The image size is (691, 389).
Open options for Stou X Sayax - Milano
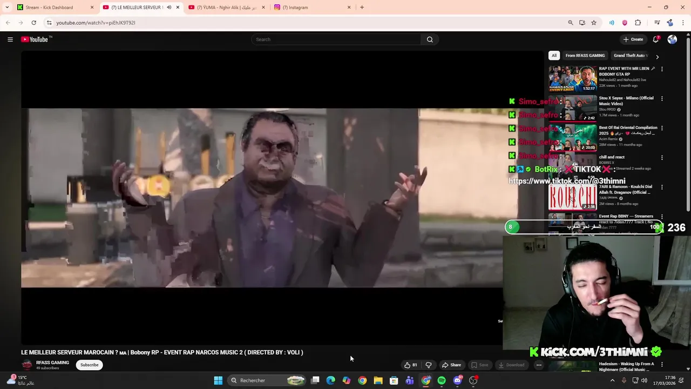pos(662,99)
